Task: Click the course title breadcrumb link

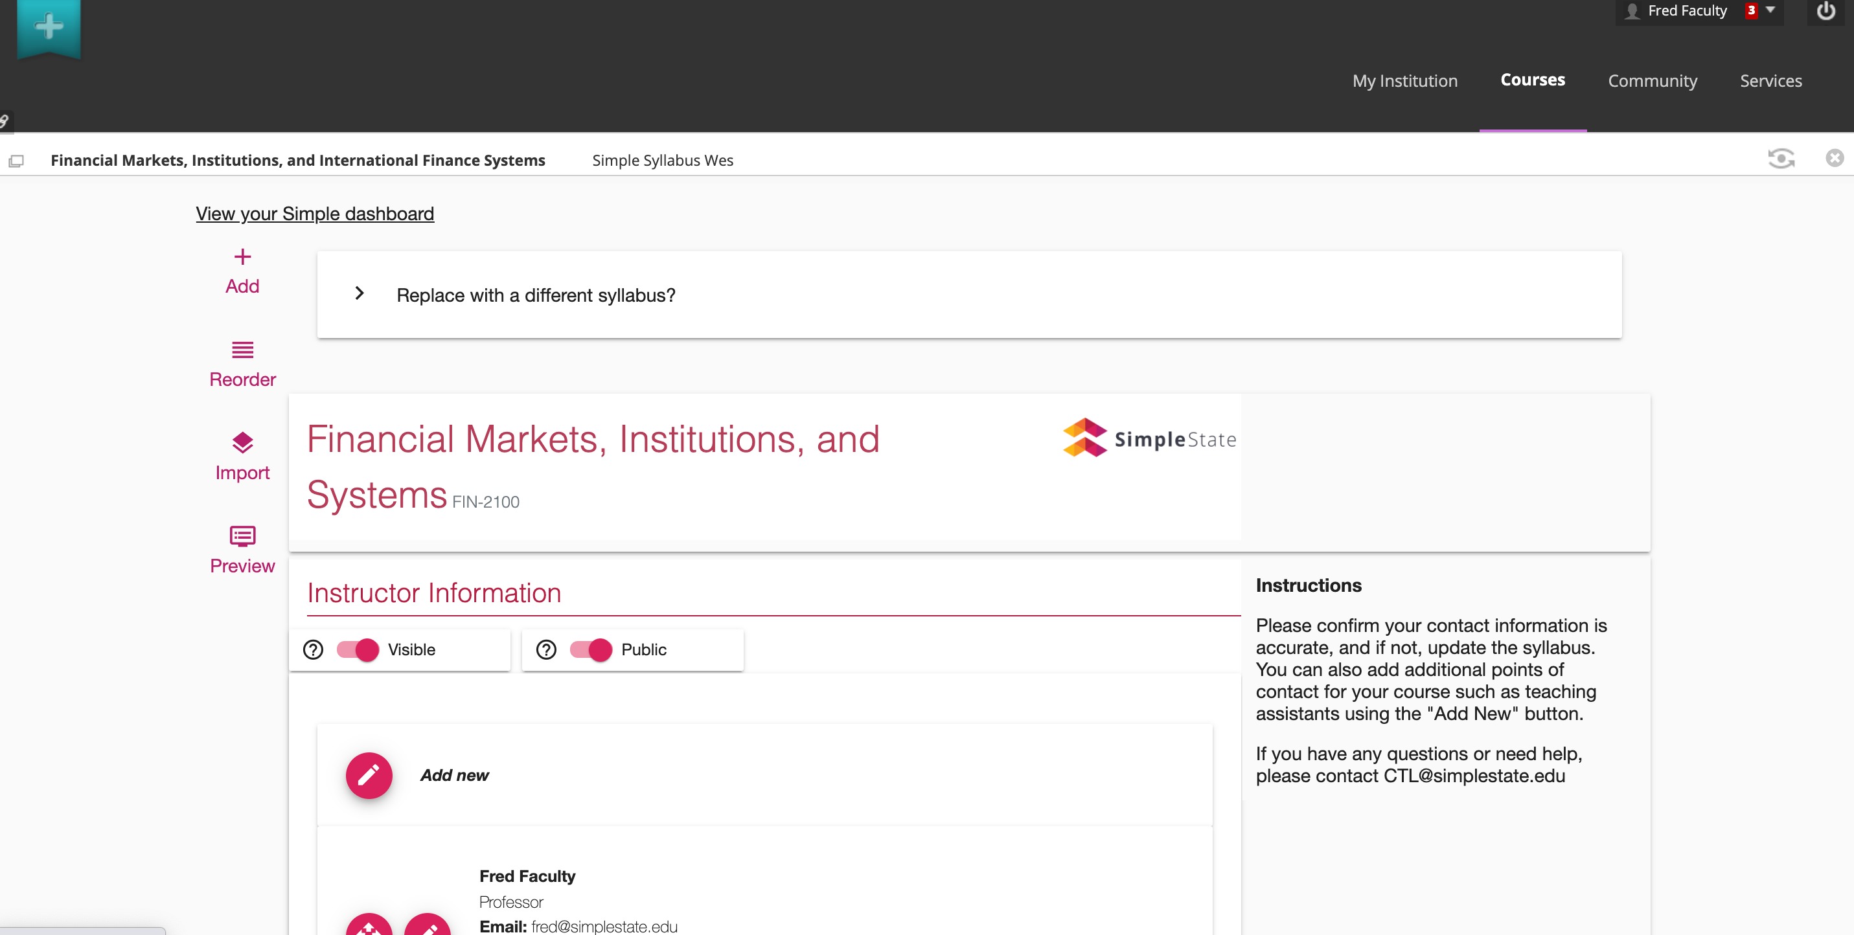Action: point(297,160)
